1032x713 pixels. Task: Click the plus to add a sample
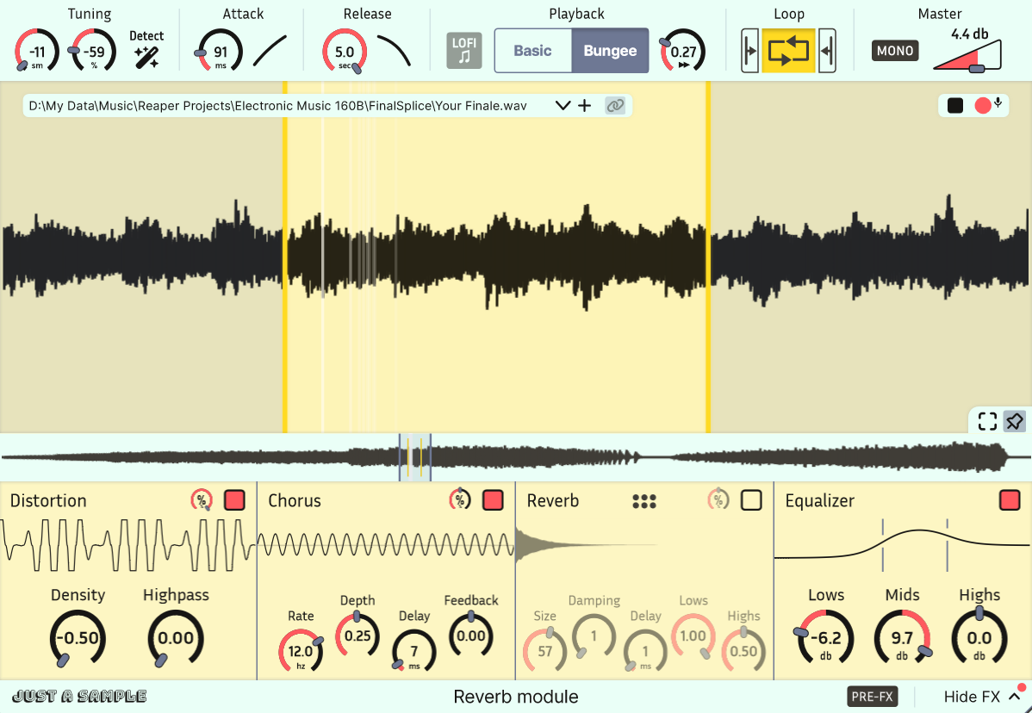coord(584,105)
